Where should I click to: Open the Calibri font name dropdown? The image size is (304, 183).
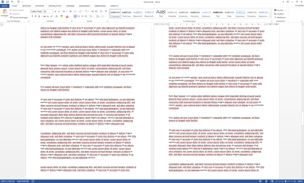(x=37, y=11)
